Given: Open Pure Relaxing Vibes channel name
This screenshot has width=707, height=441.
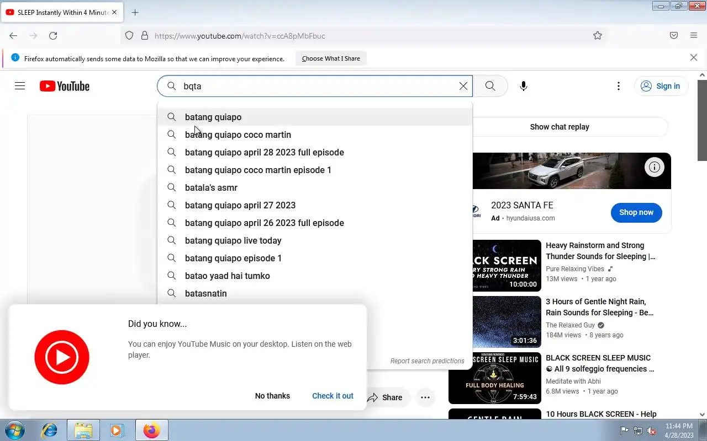Looking at the screenshot, I should click(x=575, y=268).
